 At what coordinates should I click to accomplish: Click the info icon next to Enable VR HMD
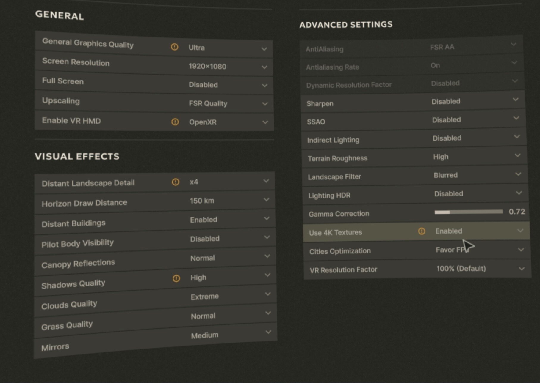point(175,122)
